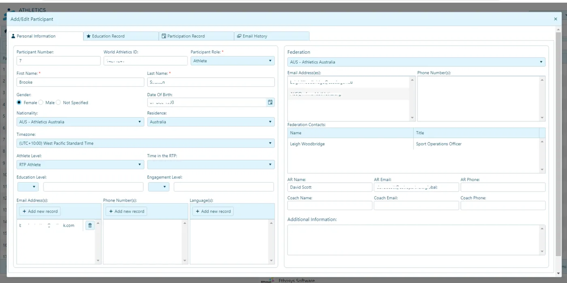The image size is (567, 283).
Task: Close the Add/Edit Participant dialog
Action: coord(555,19)
